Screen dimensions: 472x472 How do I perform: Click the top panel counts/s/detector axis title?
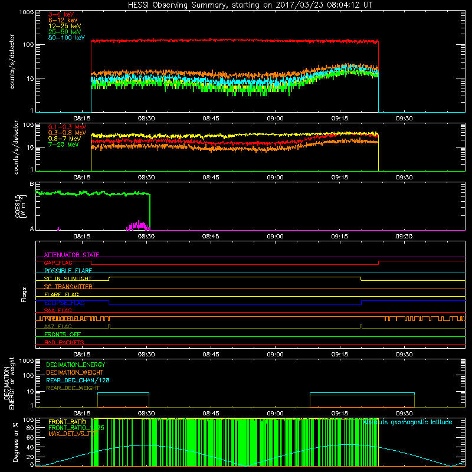12,61
